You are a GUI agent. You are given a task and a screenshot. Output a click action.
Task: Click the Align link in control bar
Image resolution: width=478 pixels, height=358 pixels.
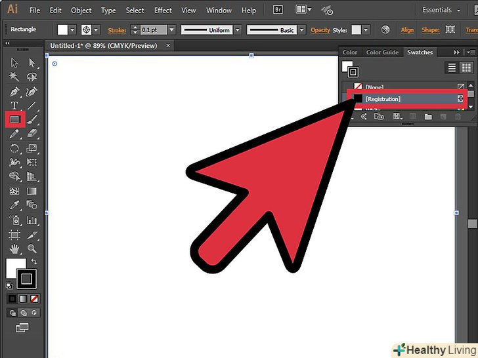[408, 30]
